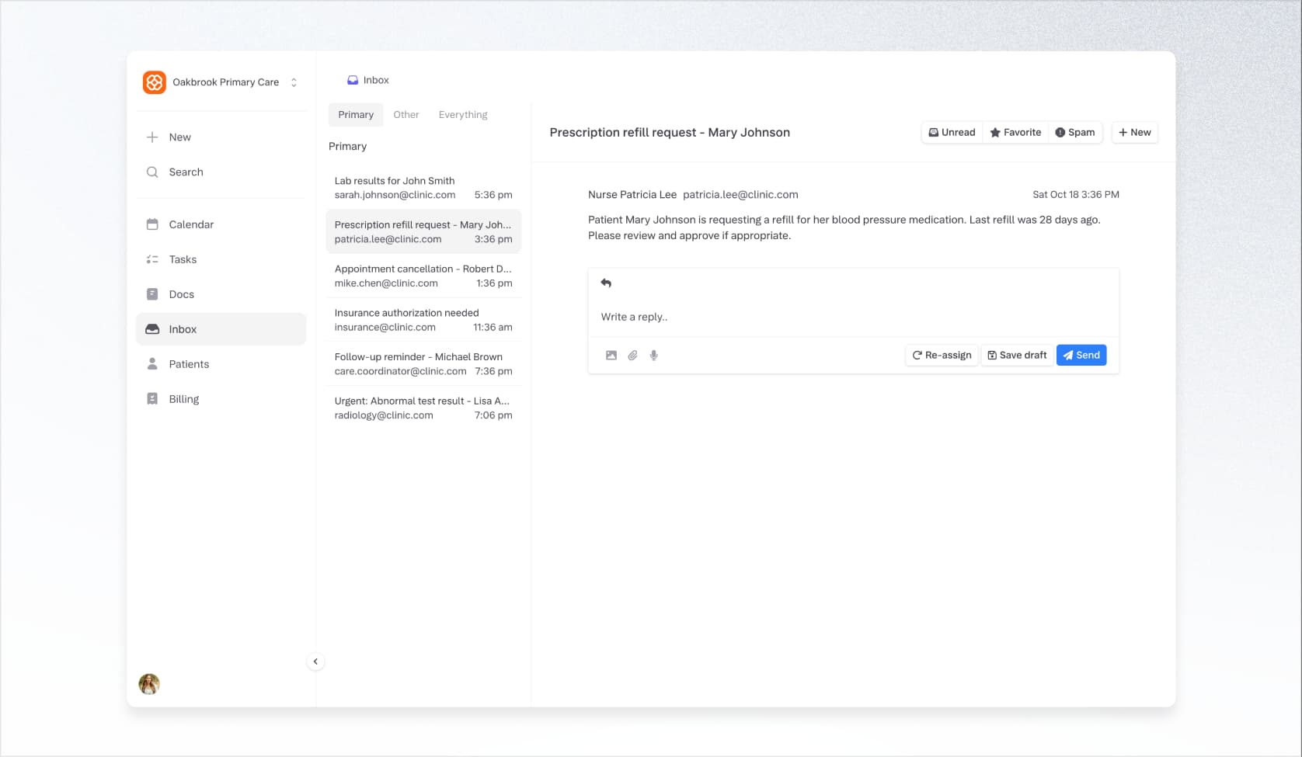Save the reply as a draft
Screen dimensions: 1302x757
(x=1017, y=356)
